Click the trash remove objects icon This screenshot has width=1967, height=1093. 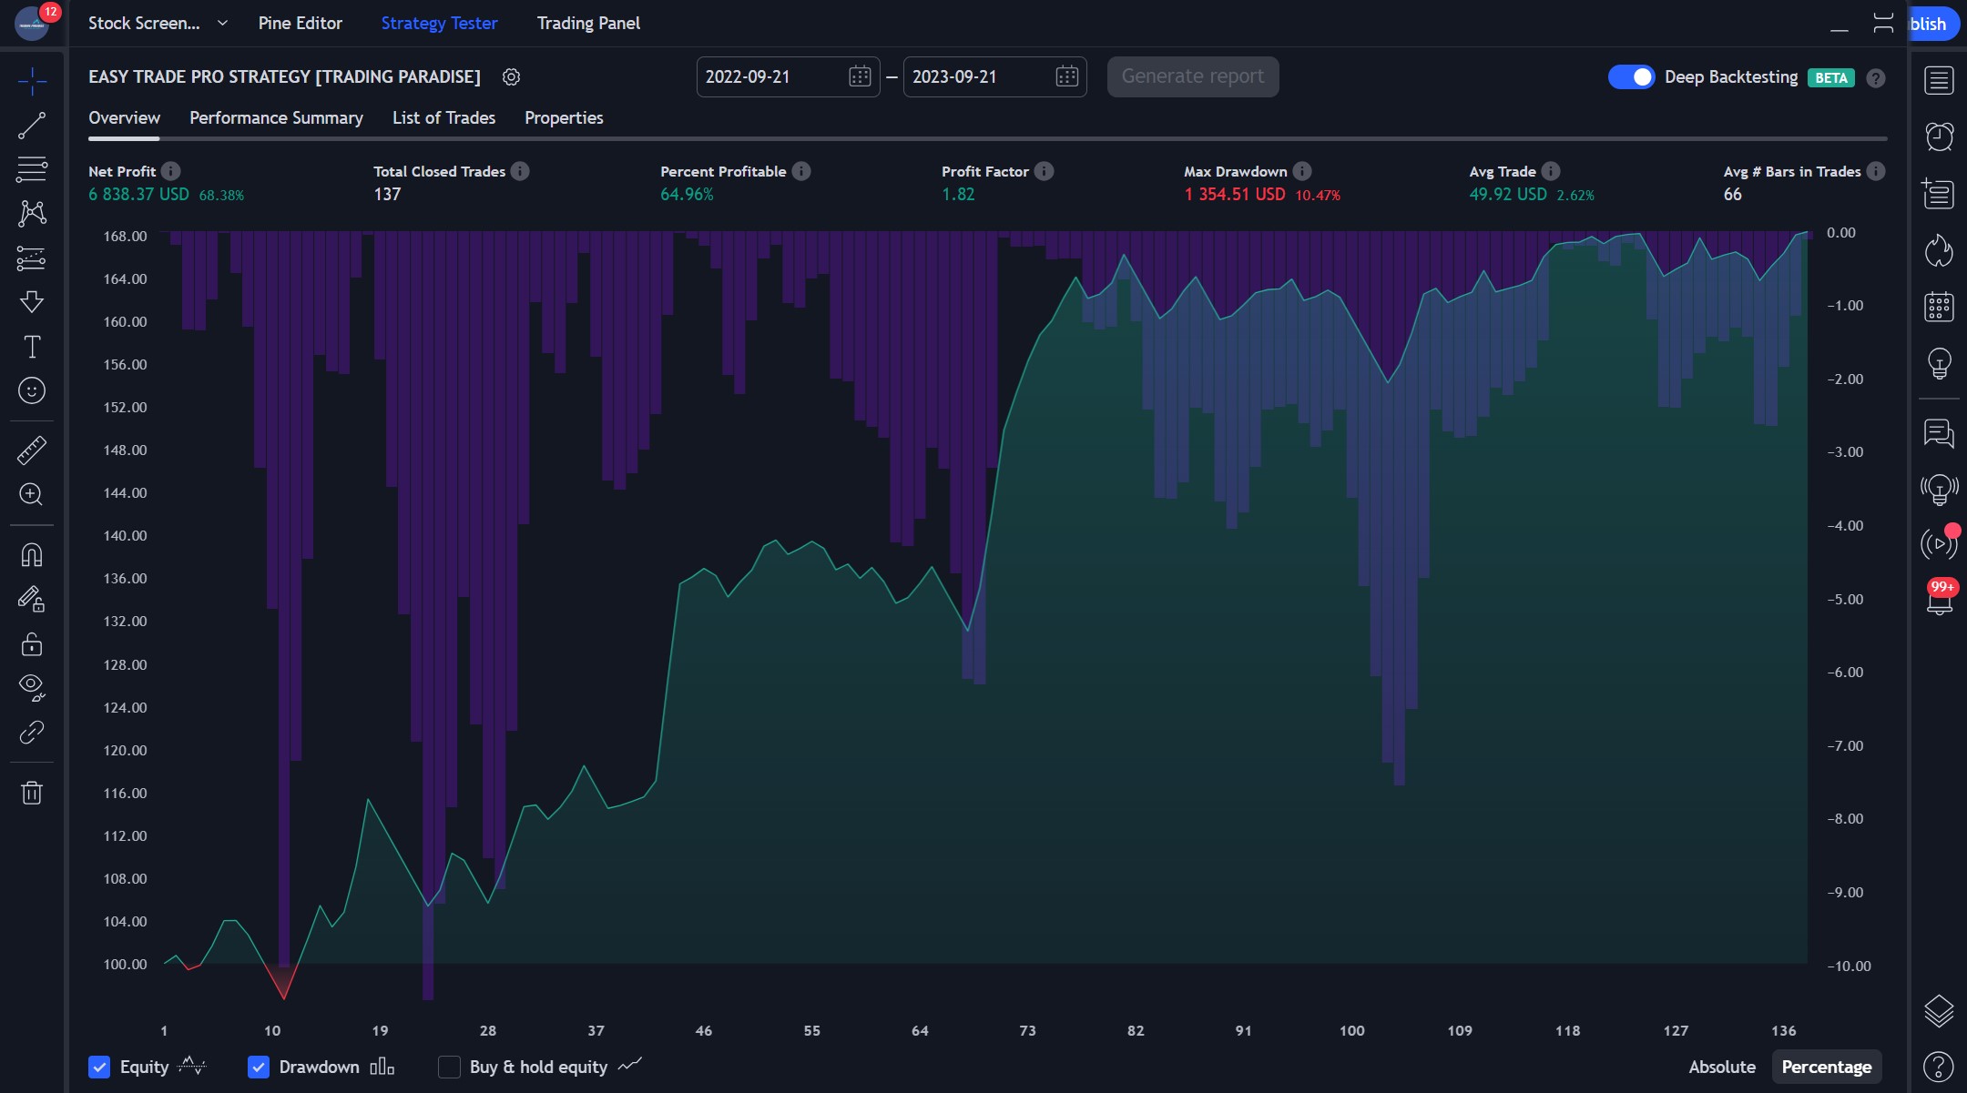click(32, 793)
